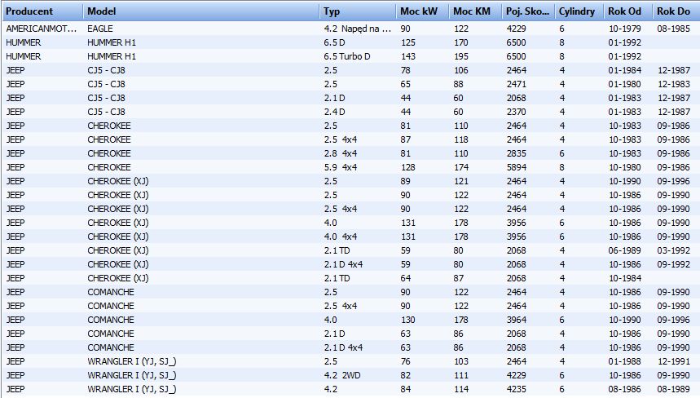700x398 pixels.
Task: Sort by the Moc KM column header
Action: (475, 11)
